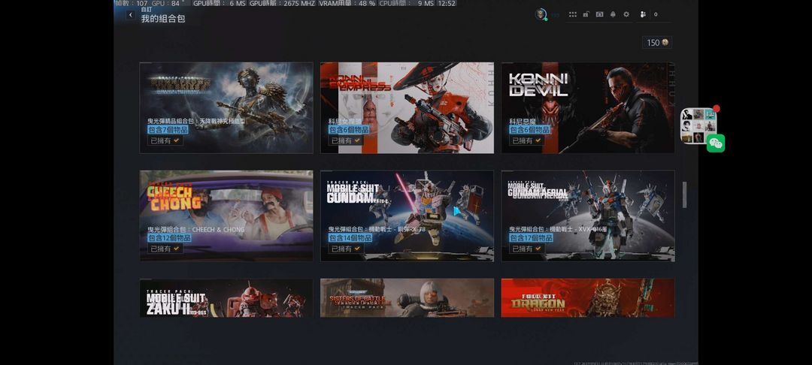812x365 pixels.
Task: Open the friends party icon
Action: (643, 14)
